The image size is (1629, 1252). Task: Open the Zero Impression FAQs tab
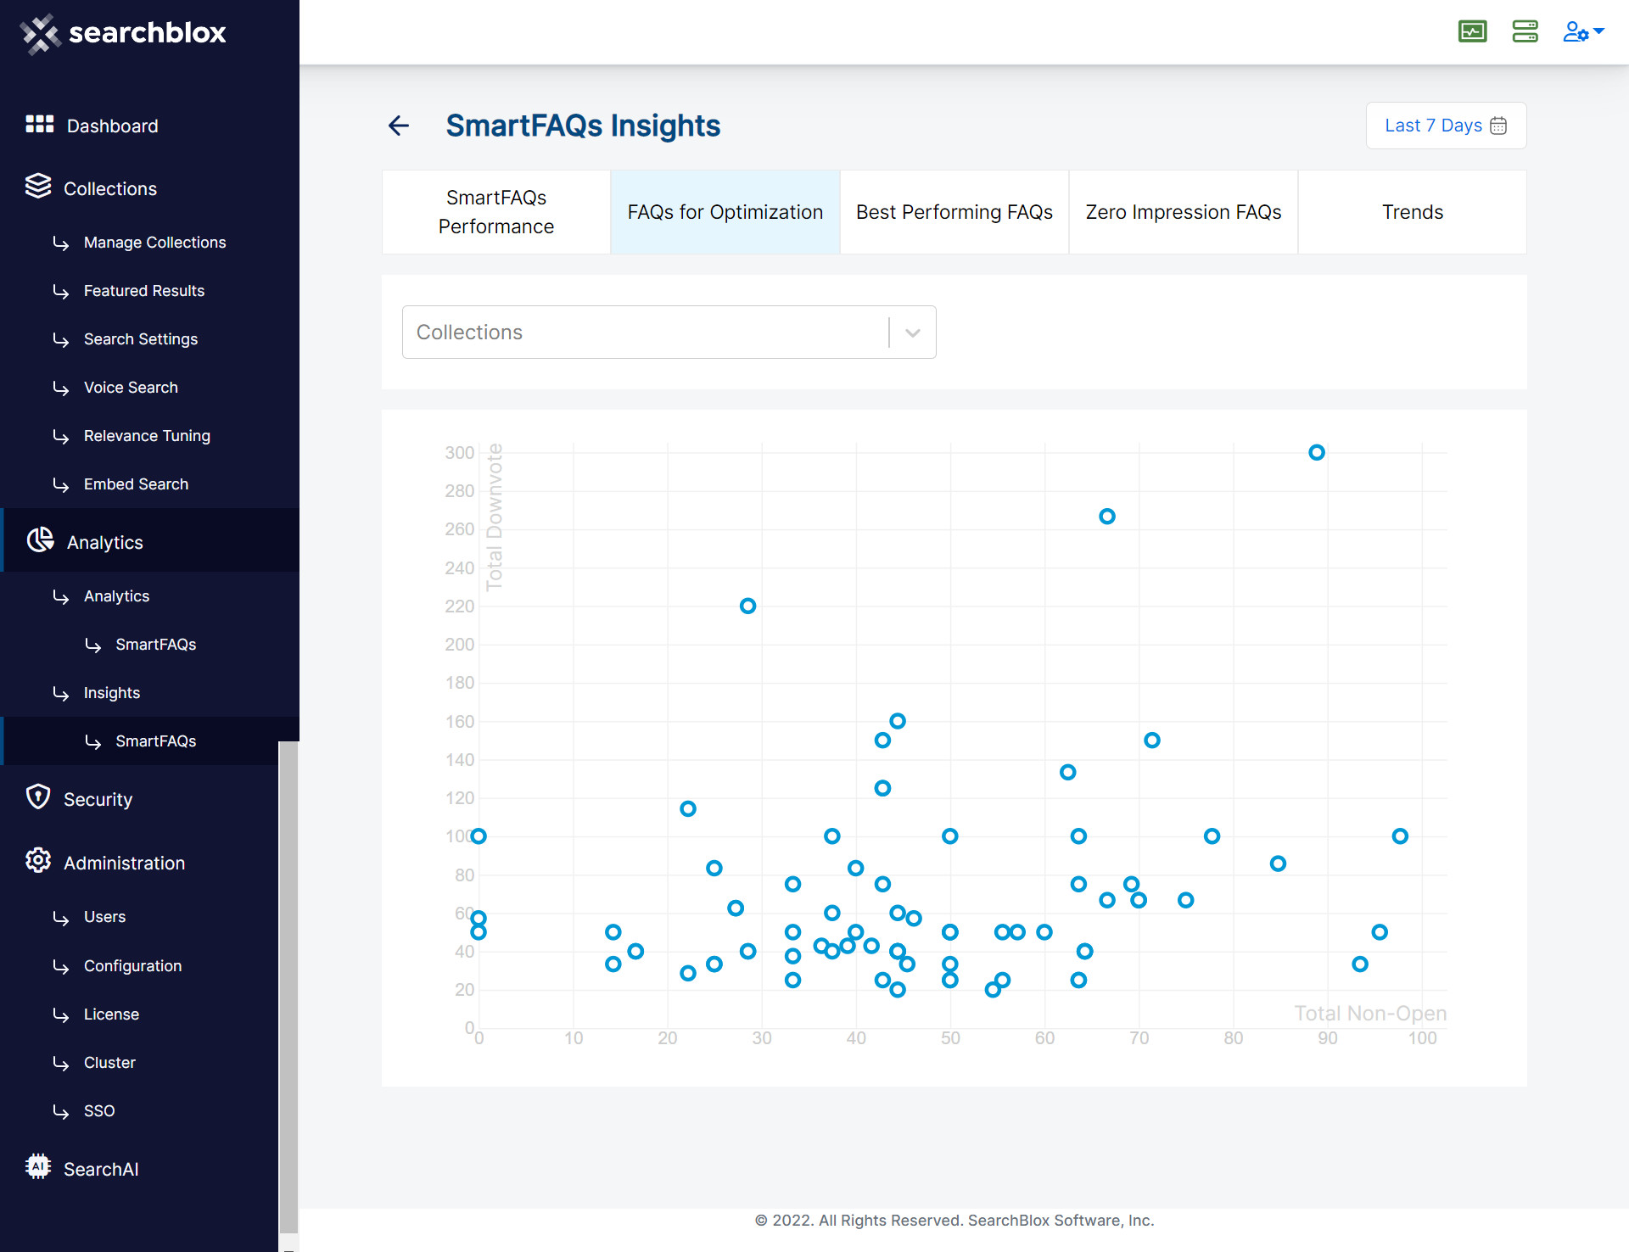point(1183,212)
